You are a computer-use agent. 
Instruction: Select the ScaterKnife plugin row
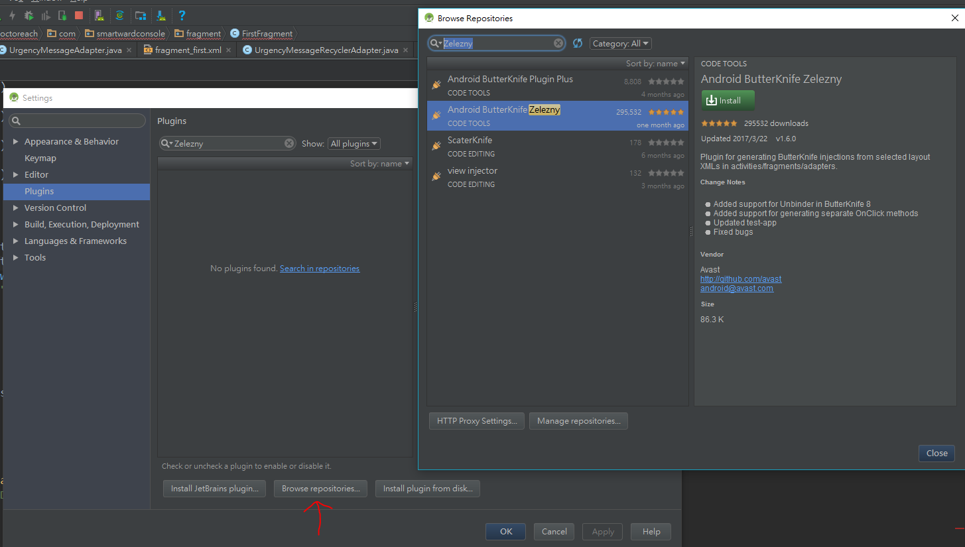point(557,146)
